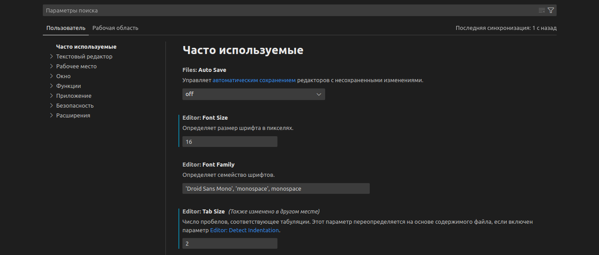Follow the Editor: Detect Indentation link
This screenshot has width=599, height=255.
244,230
